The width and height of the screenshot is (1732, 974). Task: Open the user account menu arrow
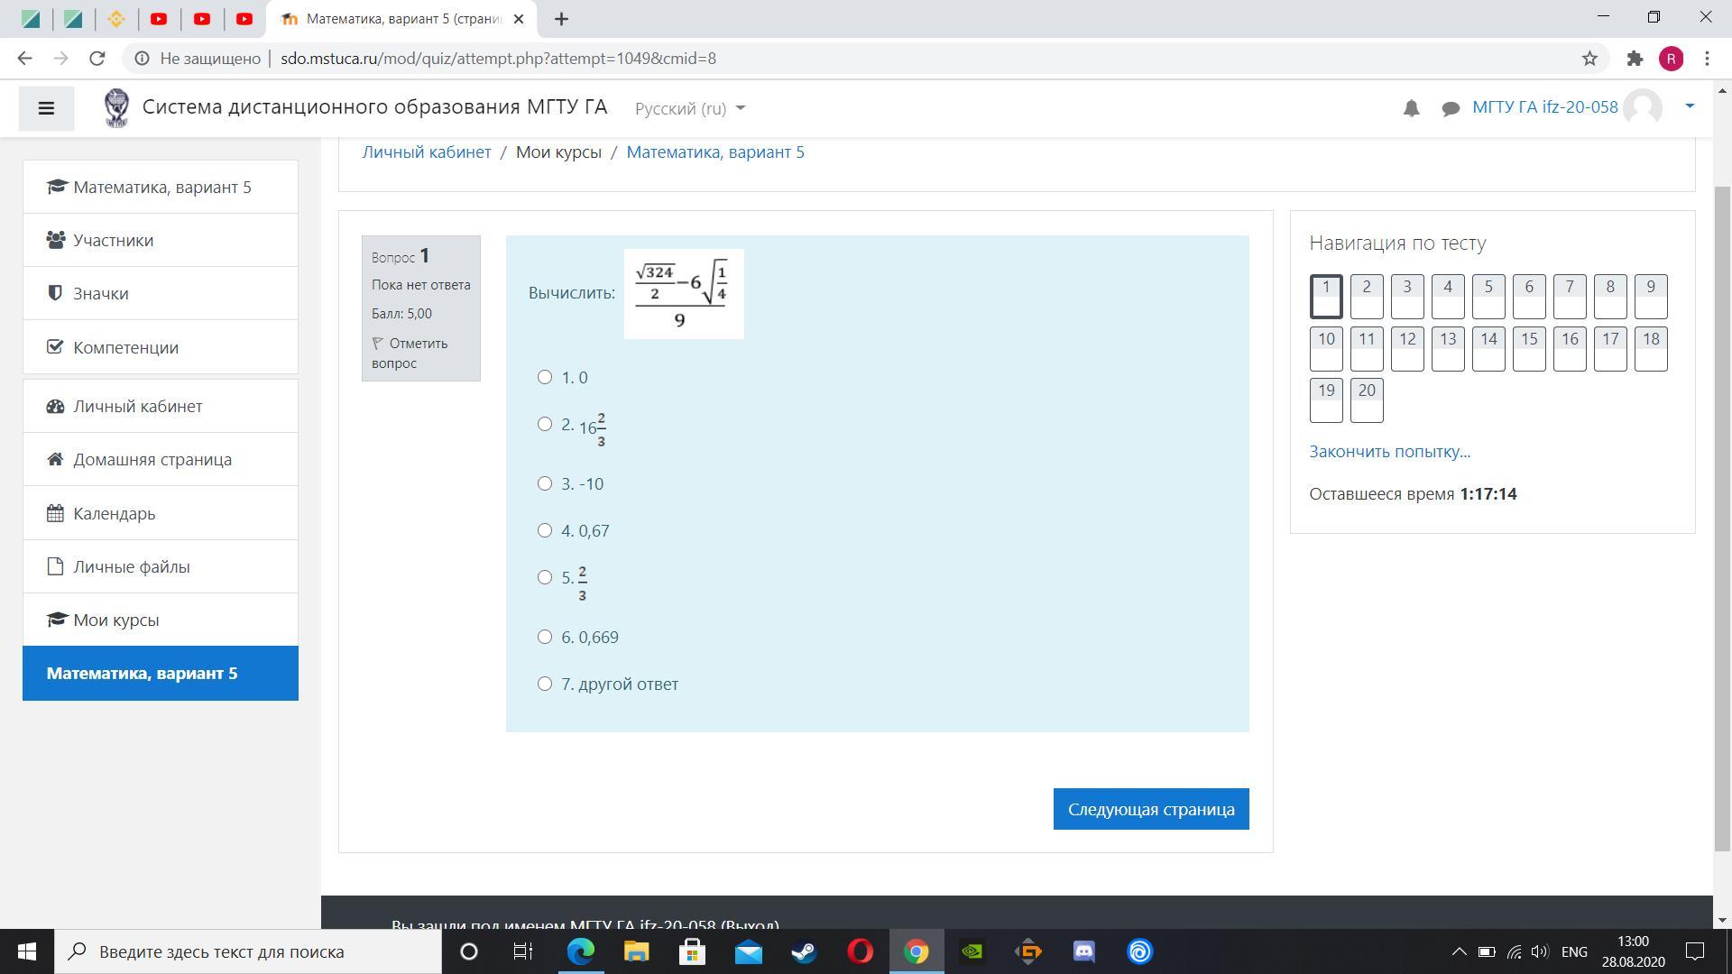tap(1690, 106)
